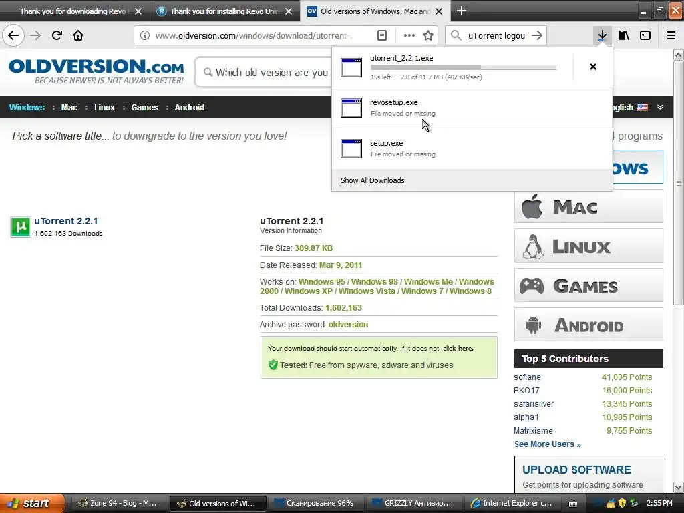Screen dimensions: 684x513
Task: Bookmark this page with the star icon
Action: (428, 35)
